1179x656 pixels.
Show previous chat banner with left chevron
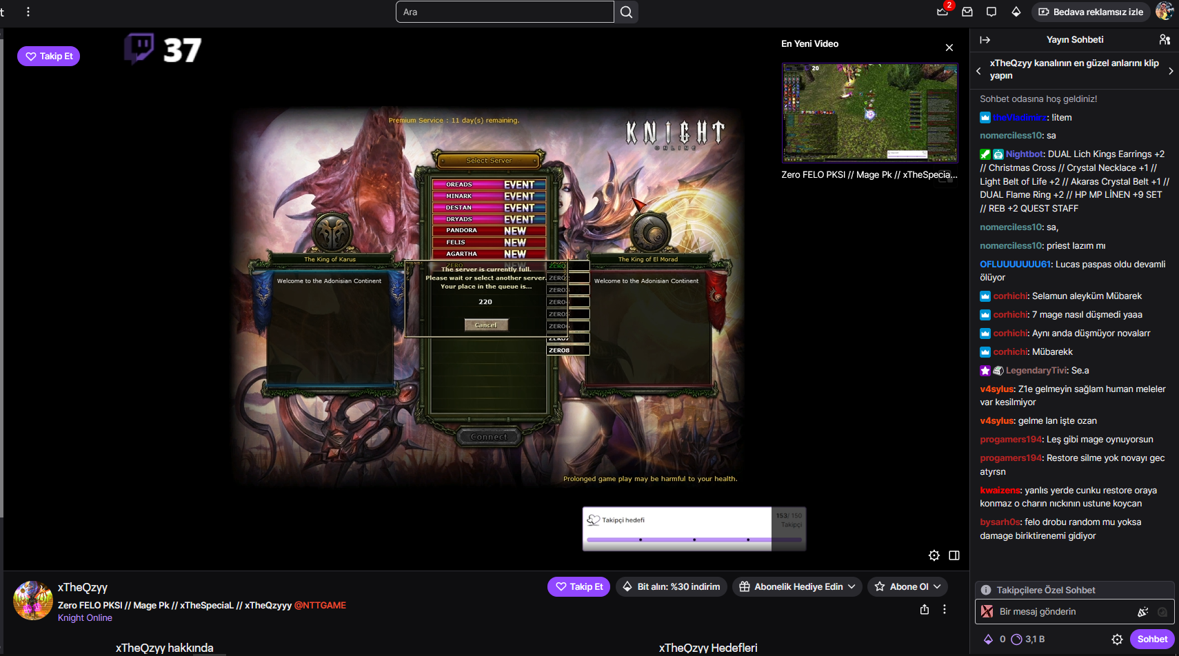pyautogui.click(x=978, y=71)
